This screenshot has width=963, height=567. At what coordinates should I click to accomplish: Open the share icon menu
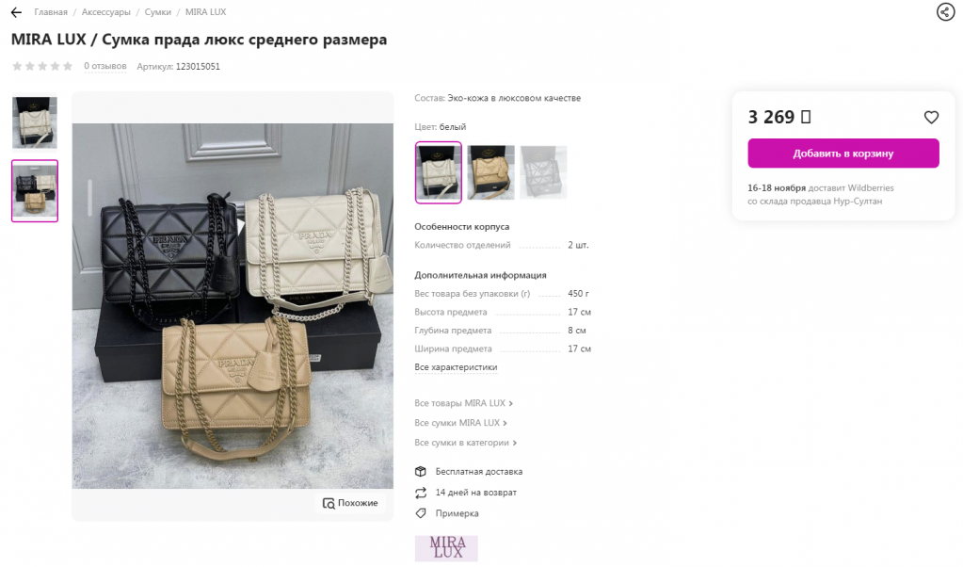pyautogui.click(x=945, y=11)
